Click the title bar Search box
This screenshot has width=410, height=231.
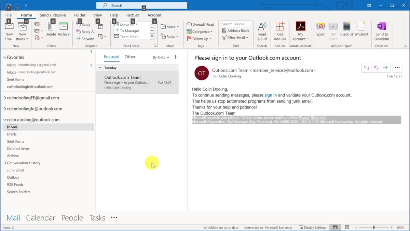tap(141, 5)
